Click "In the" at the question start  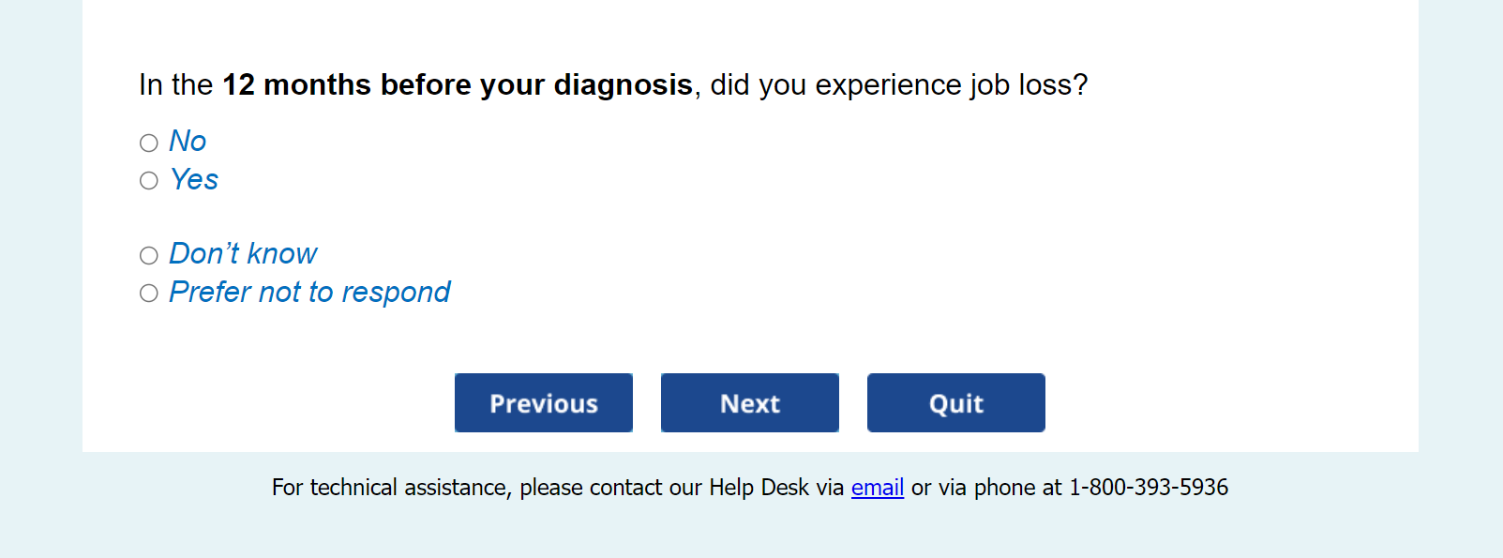176,85
